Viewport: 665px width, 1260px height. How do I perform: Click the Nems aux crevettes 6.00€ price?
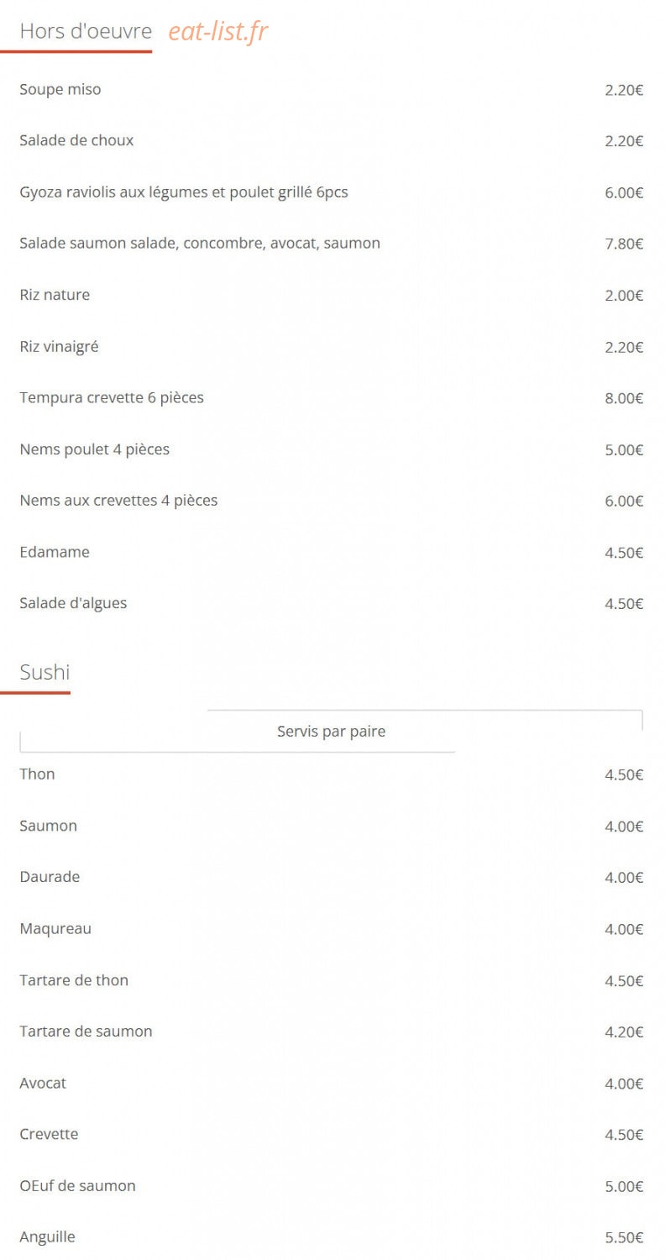click(624, 501)
